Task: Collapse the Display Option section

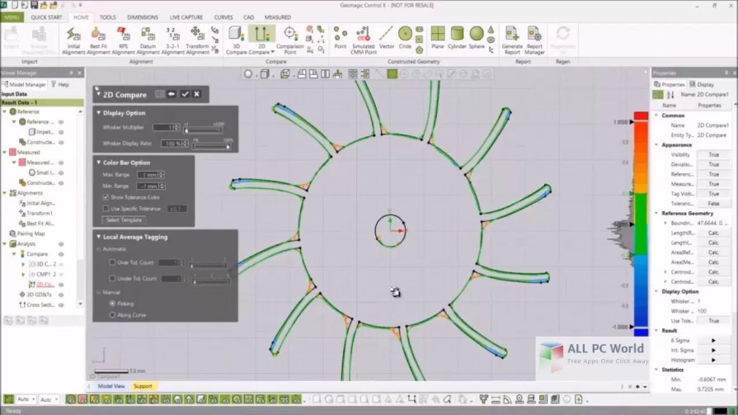Action: tap(98, 113)
